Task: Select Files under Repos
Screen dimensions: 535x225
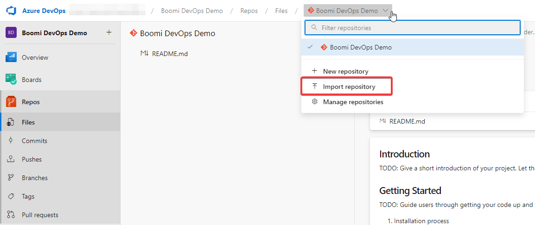Action: point(60,122)
